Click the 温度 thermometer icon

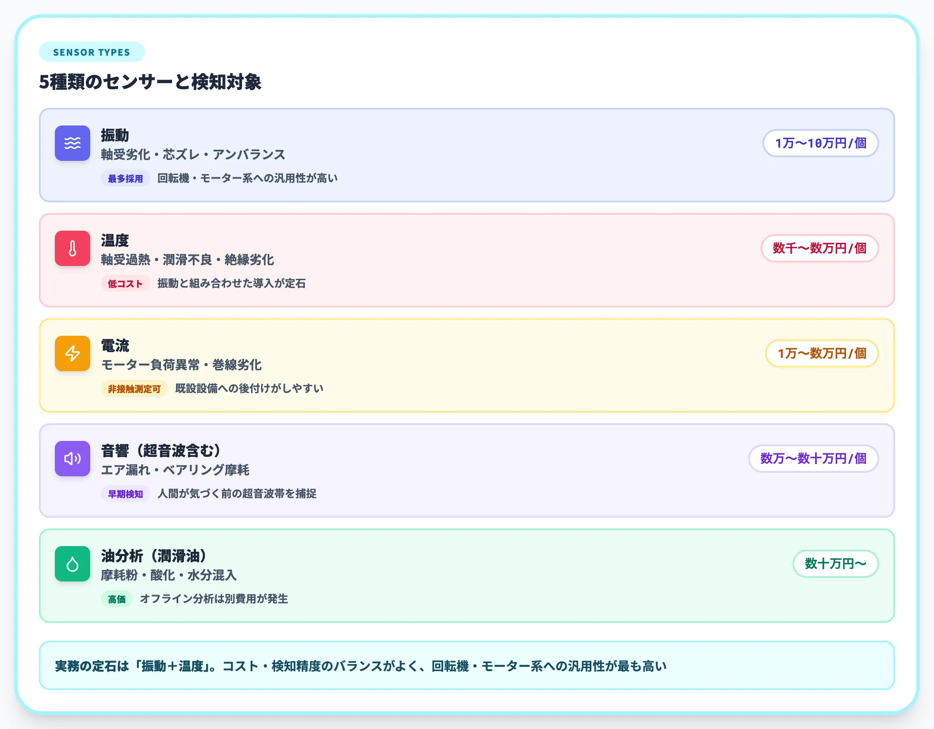point(72,248)
